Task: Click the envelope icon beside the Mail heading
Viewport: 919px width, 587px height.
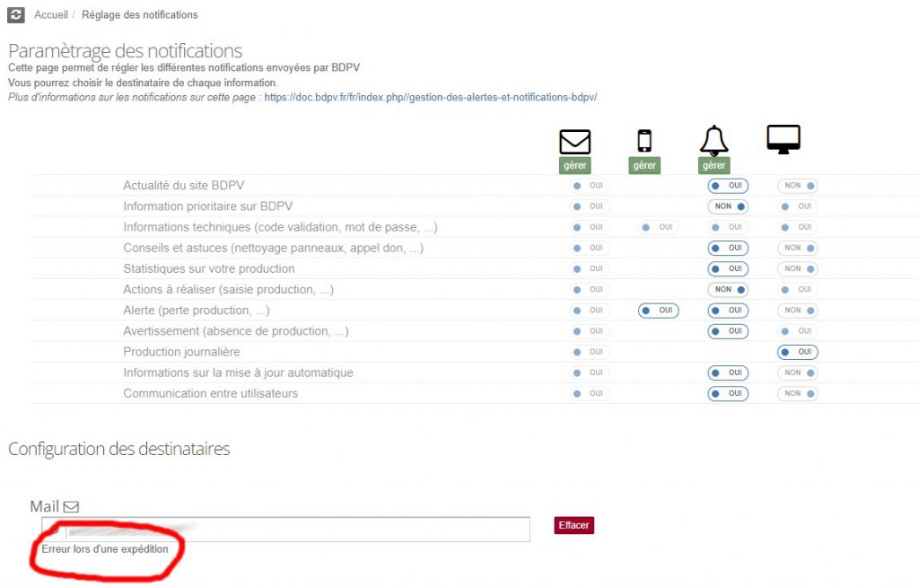Action: [72, 505]
